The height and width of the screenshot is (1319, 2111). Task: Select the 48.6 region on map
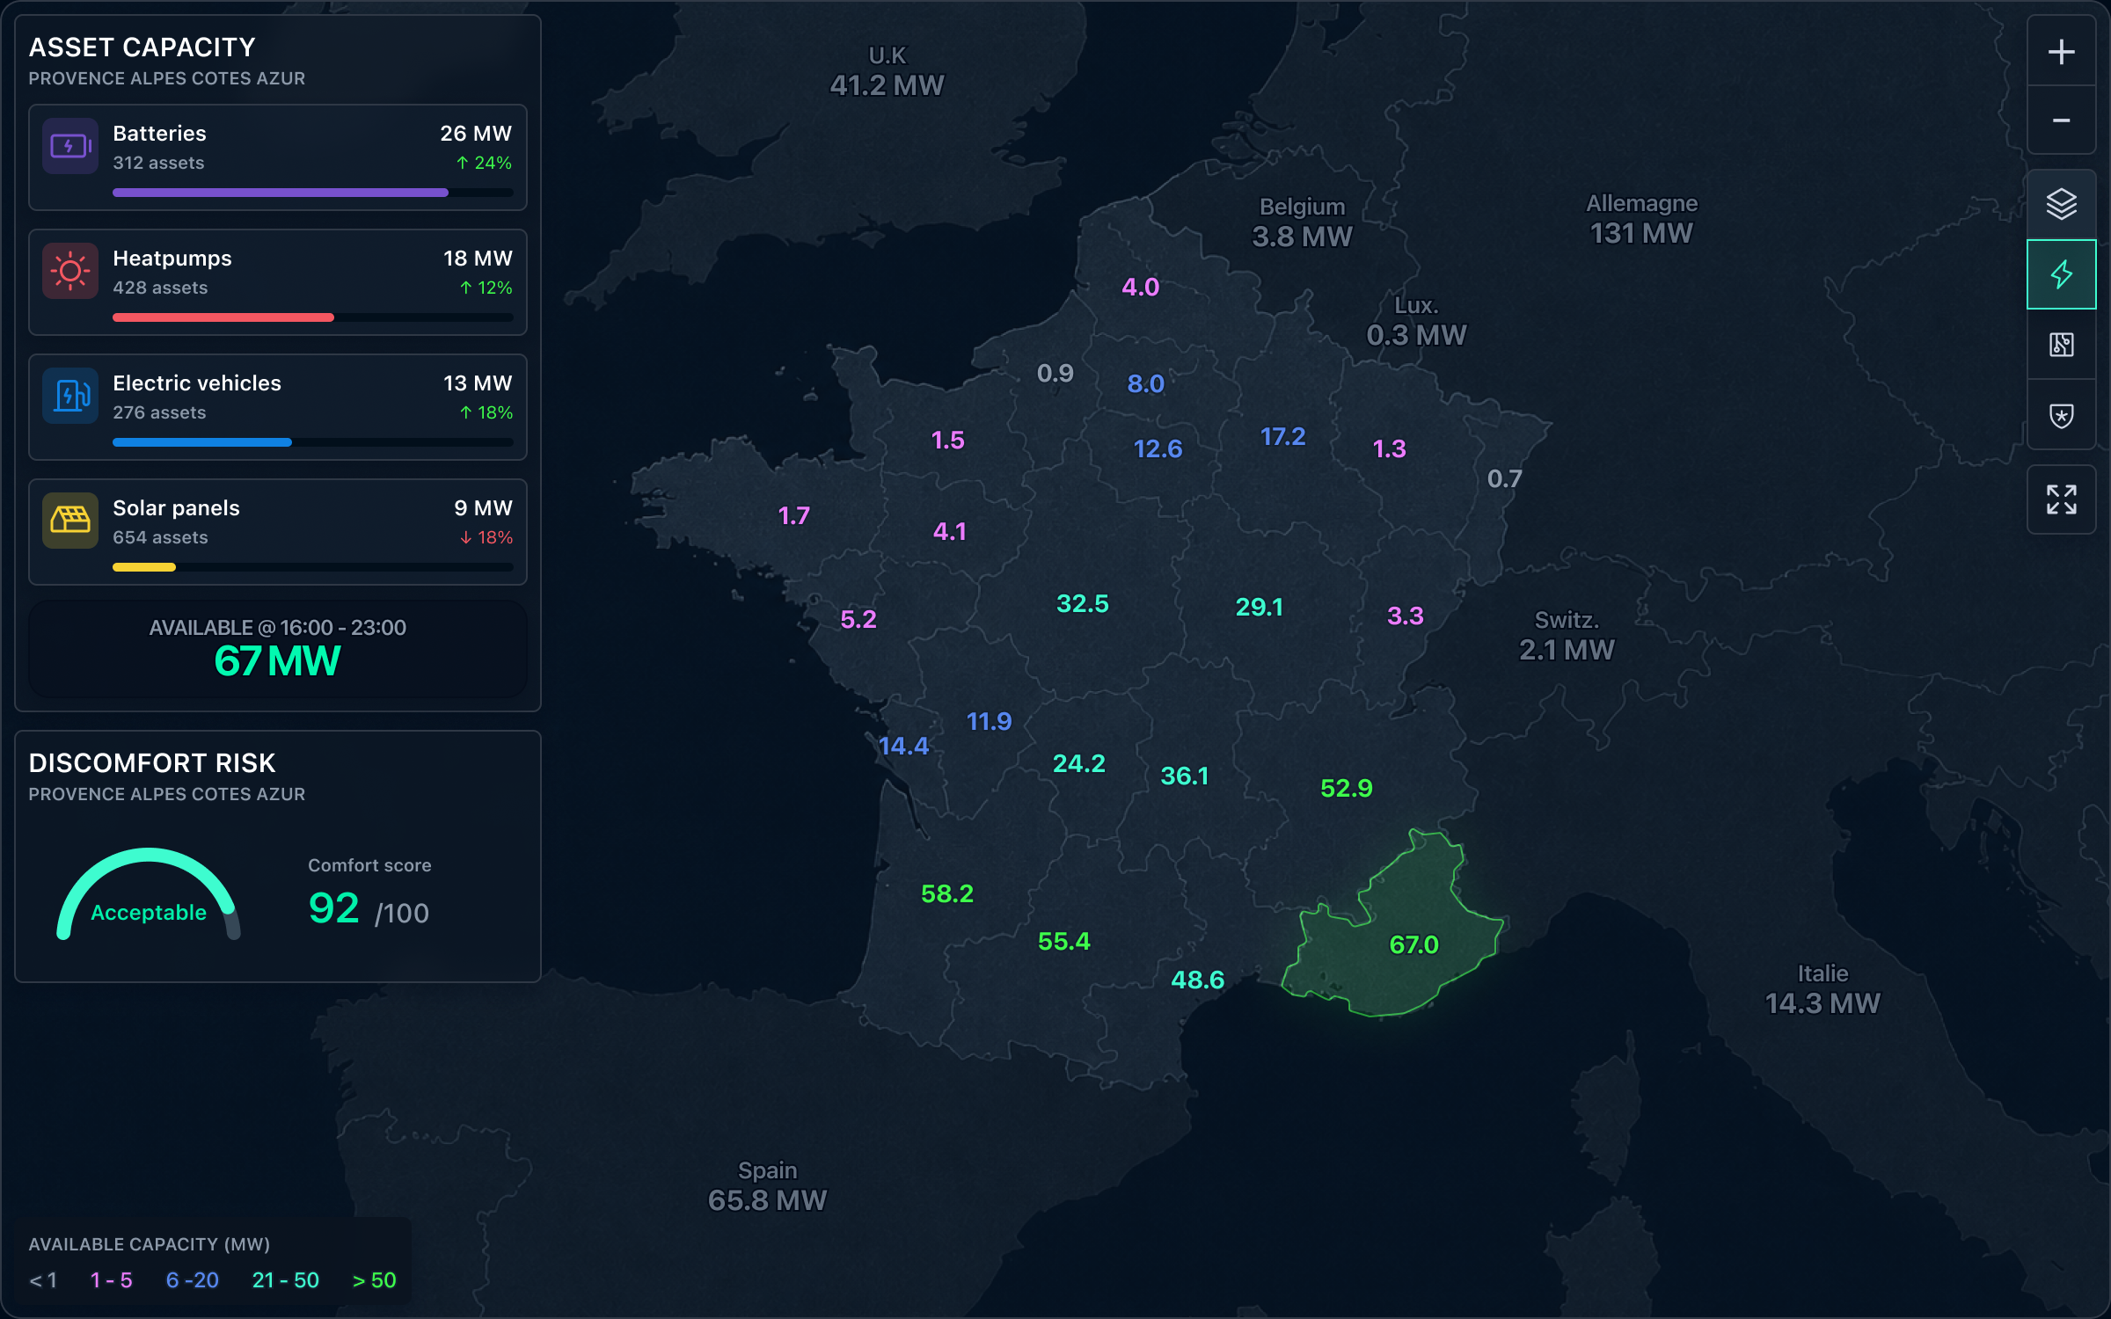pyautogui.click(x=1197, y=980)
